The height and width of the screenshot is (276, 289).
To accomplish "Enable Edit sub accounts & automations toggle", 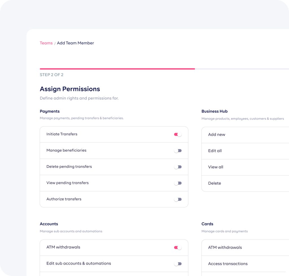I will tap(178, 264).
